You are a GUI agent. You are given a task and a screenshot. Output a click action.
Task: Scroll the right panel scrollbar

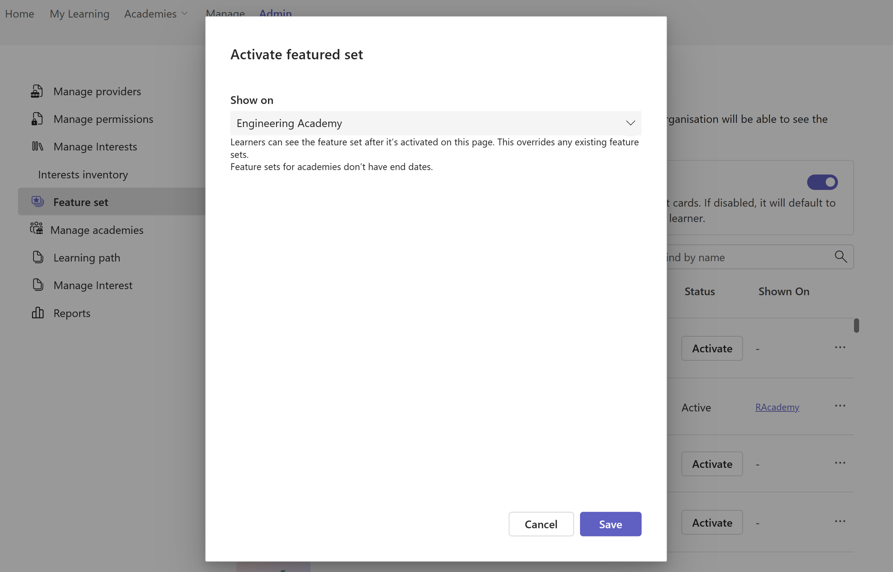pos(857,325)
